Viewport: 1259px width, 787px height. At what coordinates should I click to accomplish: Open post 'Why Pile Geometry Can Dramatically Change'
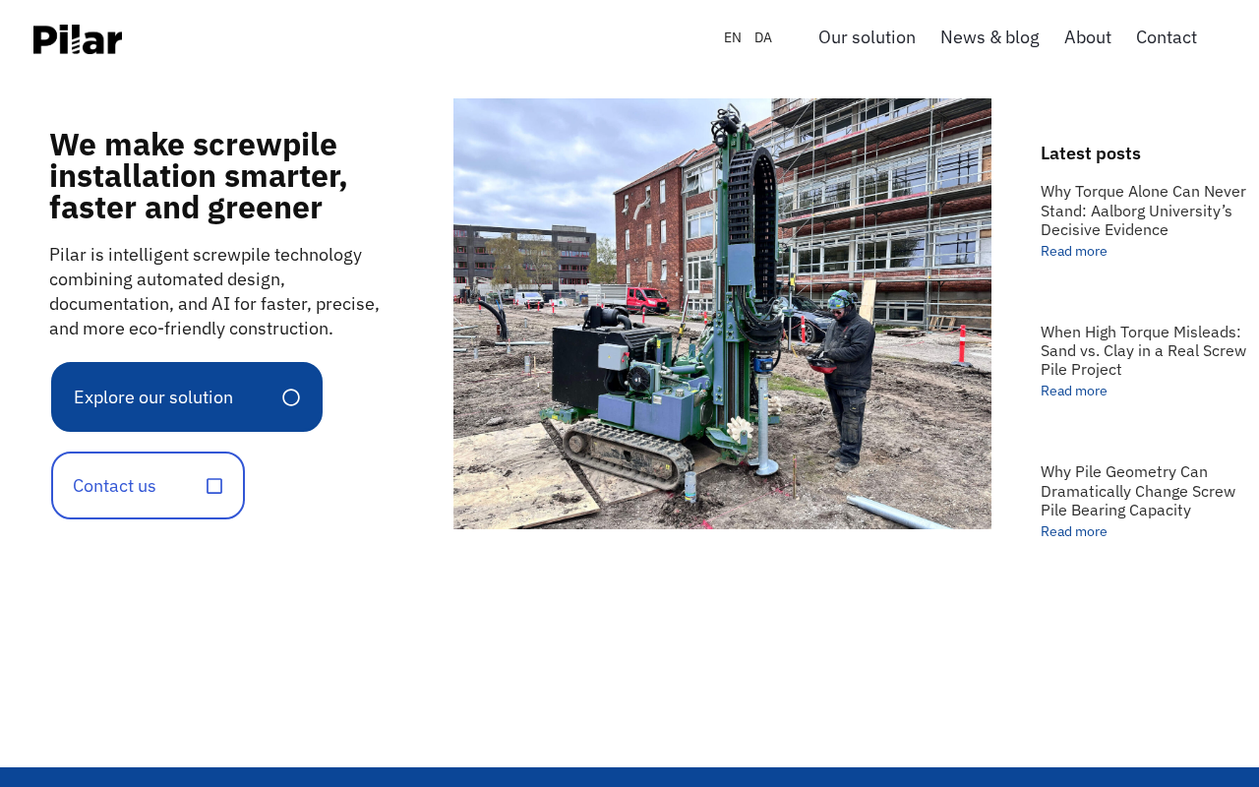point(1138,491)
